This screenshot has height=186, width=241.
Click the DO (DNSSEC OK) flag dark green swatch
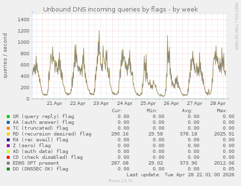8,169
